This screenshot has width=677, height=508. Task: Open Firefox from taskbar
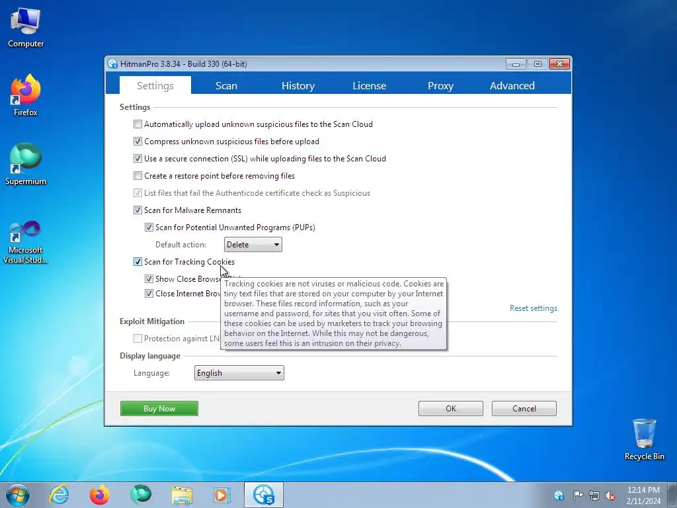point(99,495)
